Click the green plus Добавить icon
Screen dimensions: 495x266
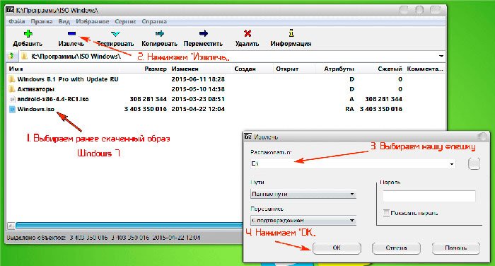click(28, 33)
